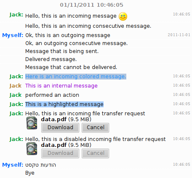The image size is (192, 178).
Task: Click the data.pdf file icon in disabled transfer request
Action: coord(32,149)
